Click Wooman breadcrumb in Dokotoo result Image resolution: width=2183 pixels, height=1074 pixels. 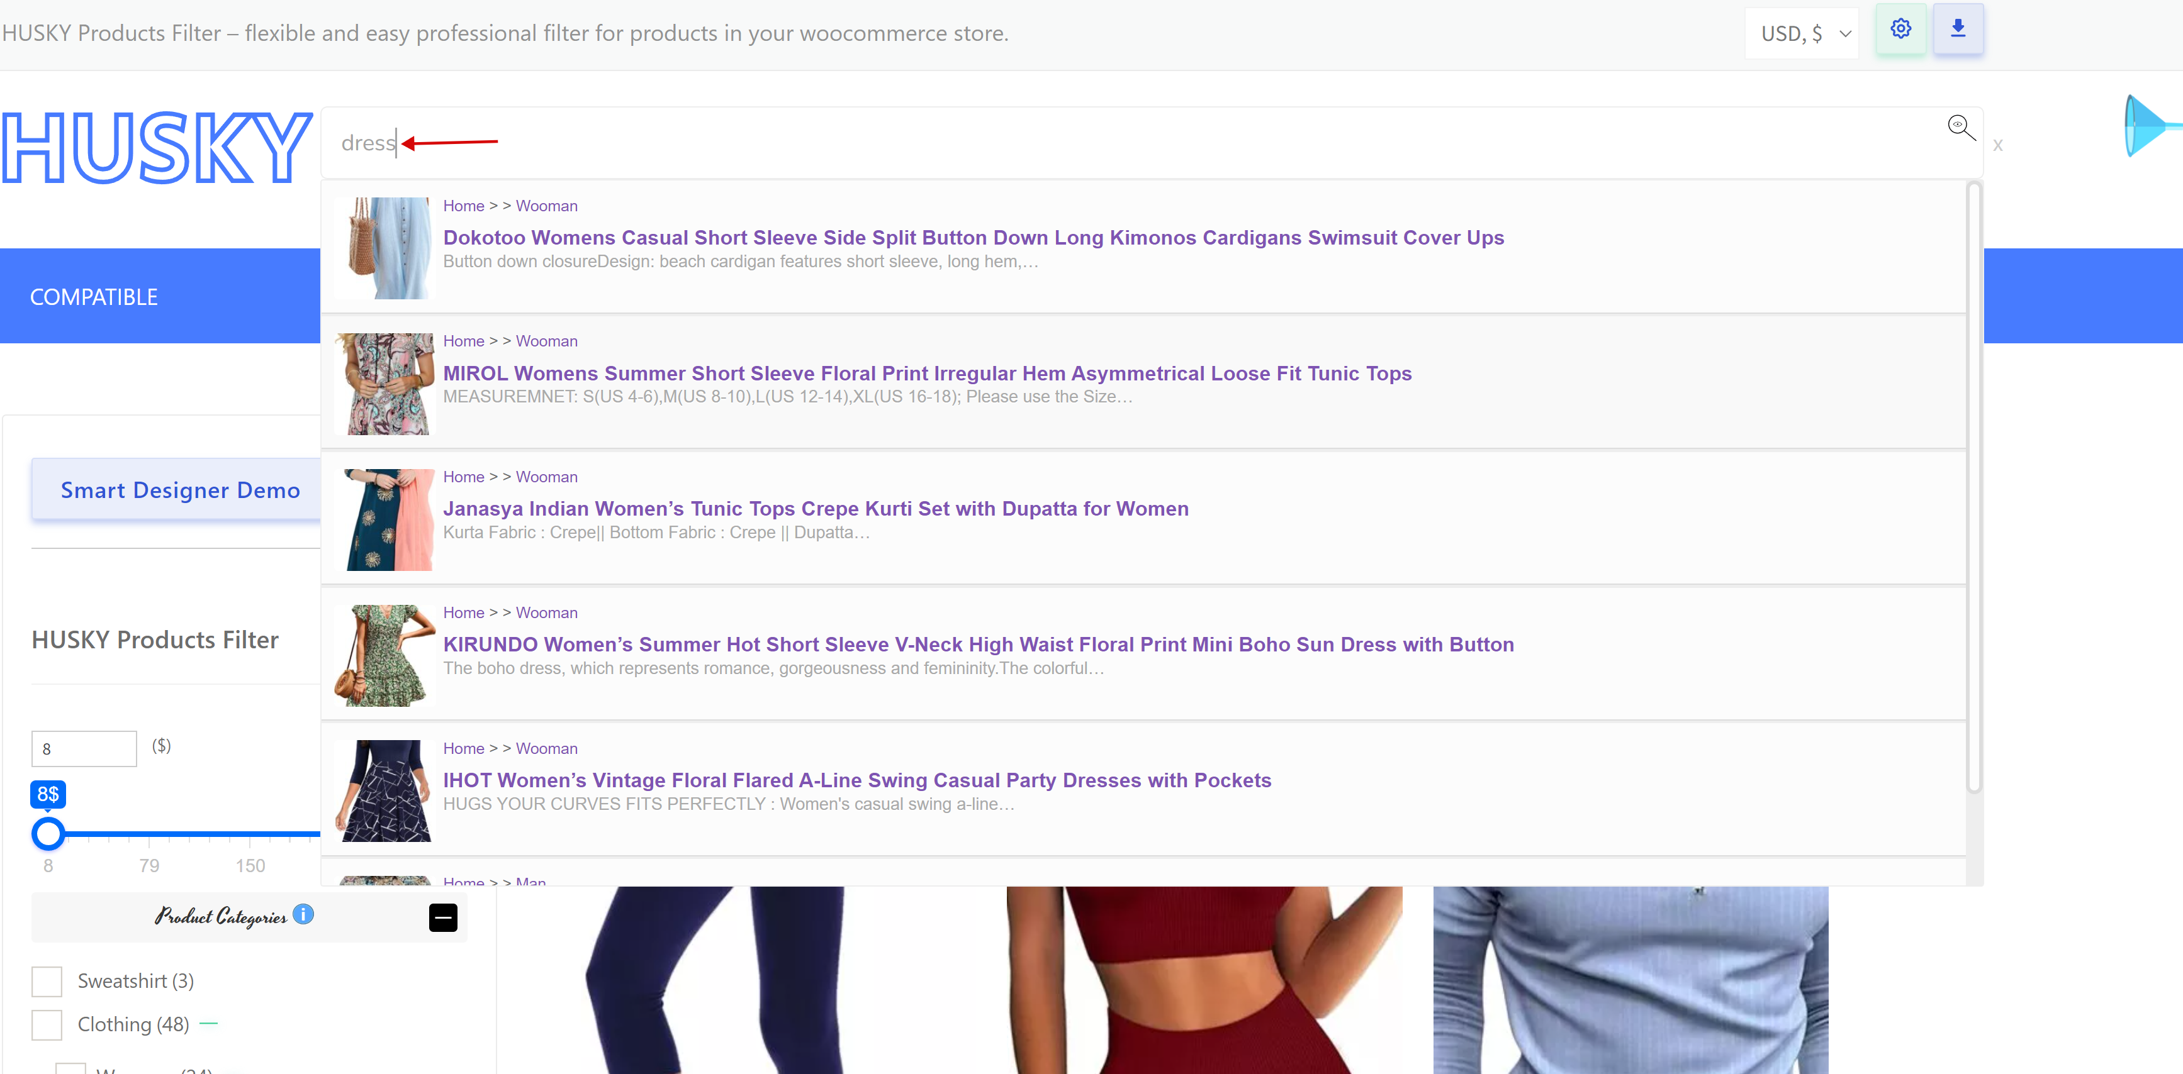pyautogui.click(x=547, y=206)
